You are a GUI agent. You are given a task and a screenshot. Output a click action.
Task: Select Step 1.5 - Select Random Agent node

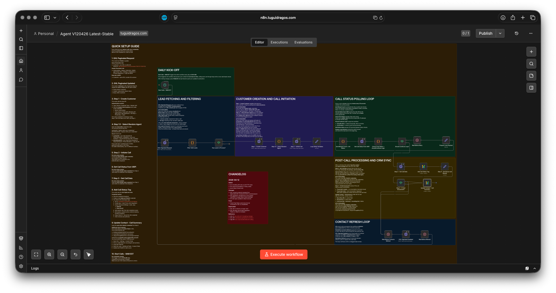[279, 141]
